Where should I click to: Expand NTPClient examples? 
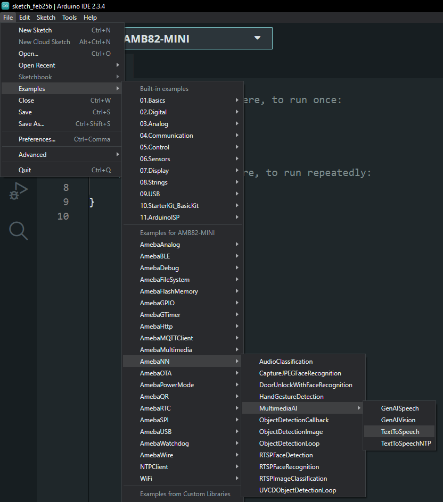183,467
